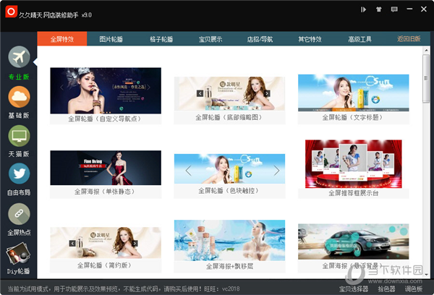Choose the 全屏推荐框展示台 template
Screen dimensions: 434x295
coord(354,169)
